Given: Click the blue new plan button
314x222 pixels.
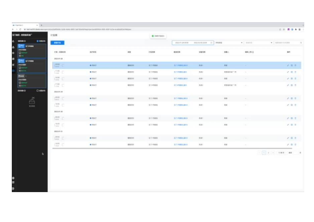Looking at the screenshot, I should 57,43.
